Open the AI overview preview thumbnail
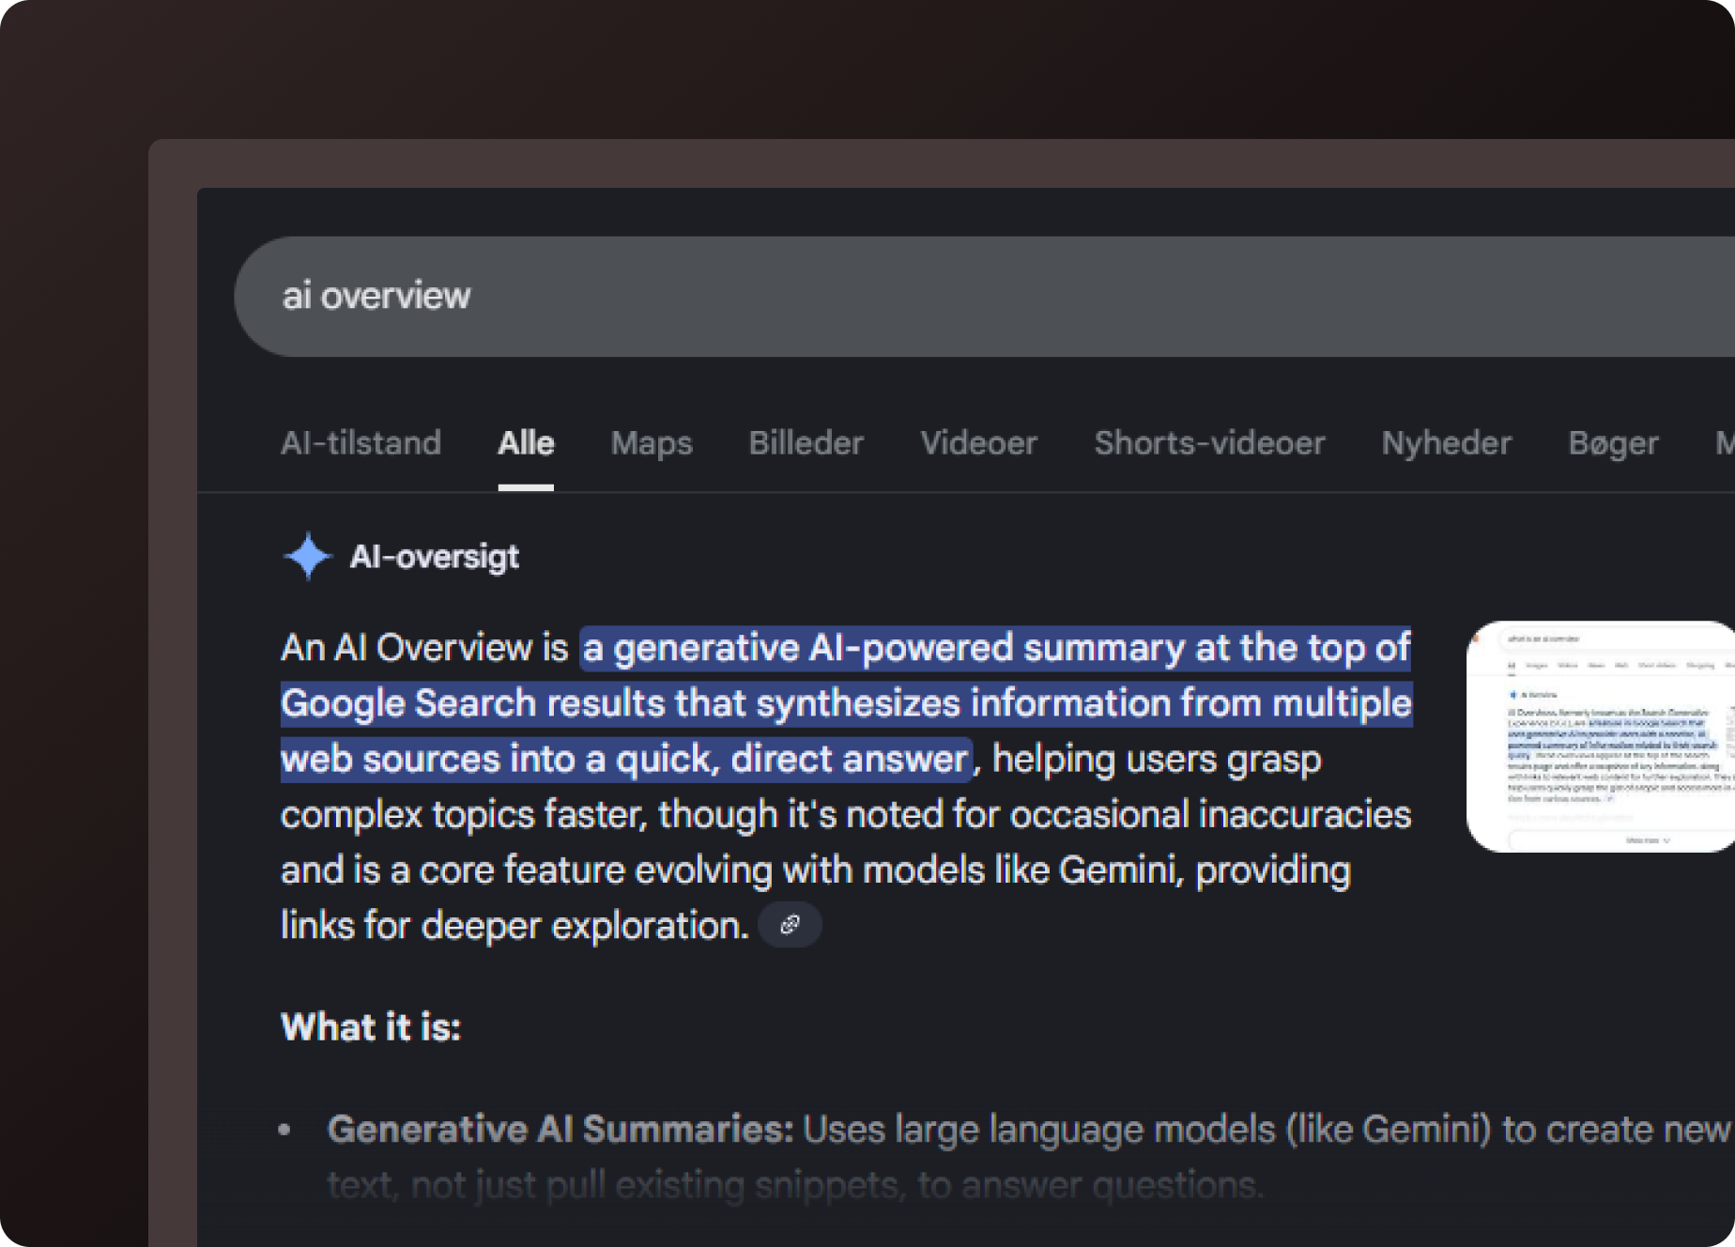This screenshot has height=1247, width=1735. point(1600,736)
